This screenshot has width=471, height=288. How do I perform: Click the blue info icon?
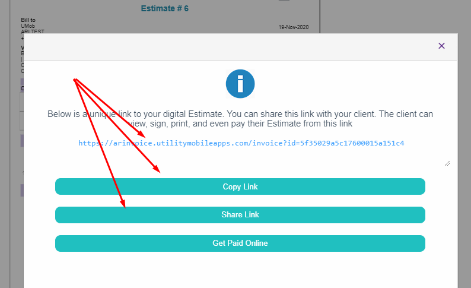[240, 84]
